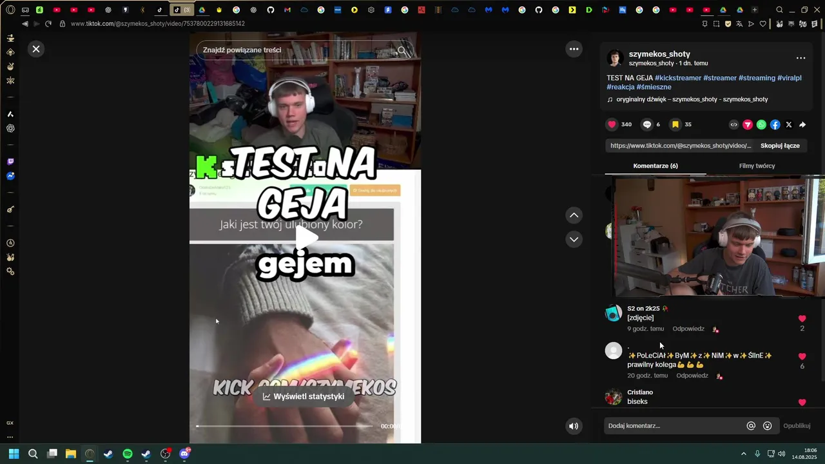Open the Gmail tab in tab bar
The width and height of the screenshot is (825, 464).
pyautogui.click(x=287, y=10)
